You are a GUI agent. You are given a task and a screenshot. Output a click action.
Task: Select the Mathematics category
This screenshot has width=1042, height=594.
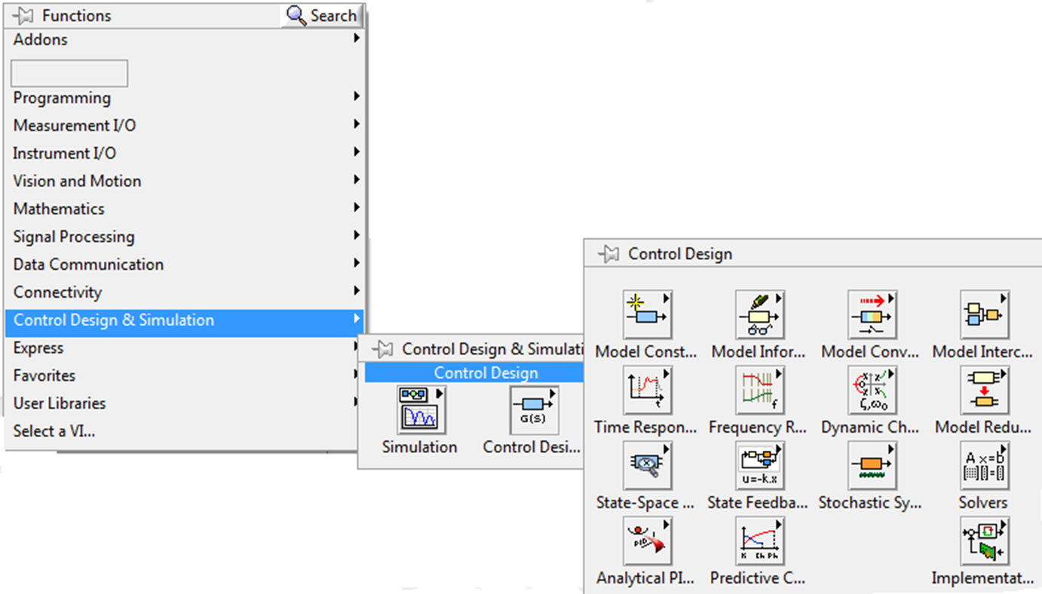185,209
